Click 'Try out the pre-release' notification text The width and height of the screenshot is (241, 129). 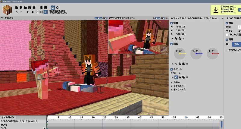228,10
